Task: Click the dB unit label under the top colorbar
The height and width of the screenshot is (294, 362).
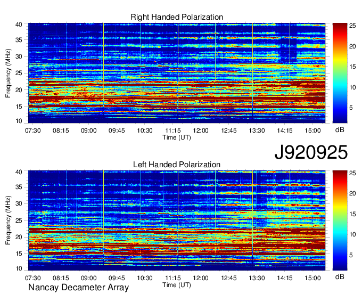Action: (340, 130)
